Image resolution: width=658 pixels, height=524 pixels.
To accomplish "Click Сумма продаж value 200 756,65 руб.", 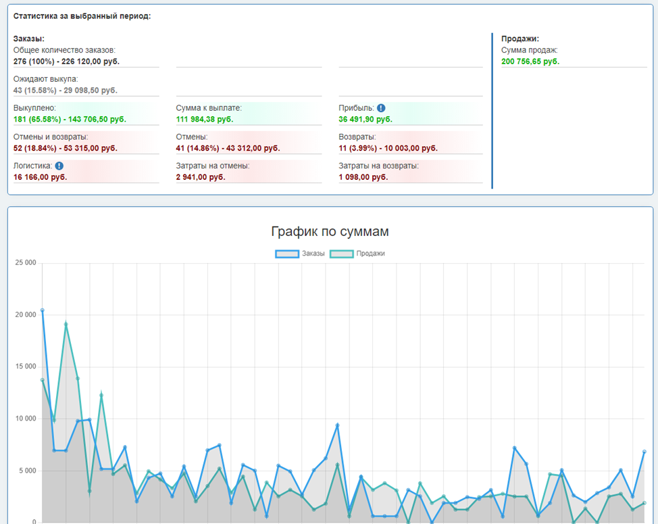I will click(530, 62).
